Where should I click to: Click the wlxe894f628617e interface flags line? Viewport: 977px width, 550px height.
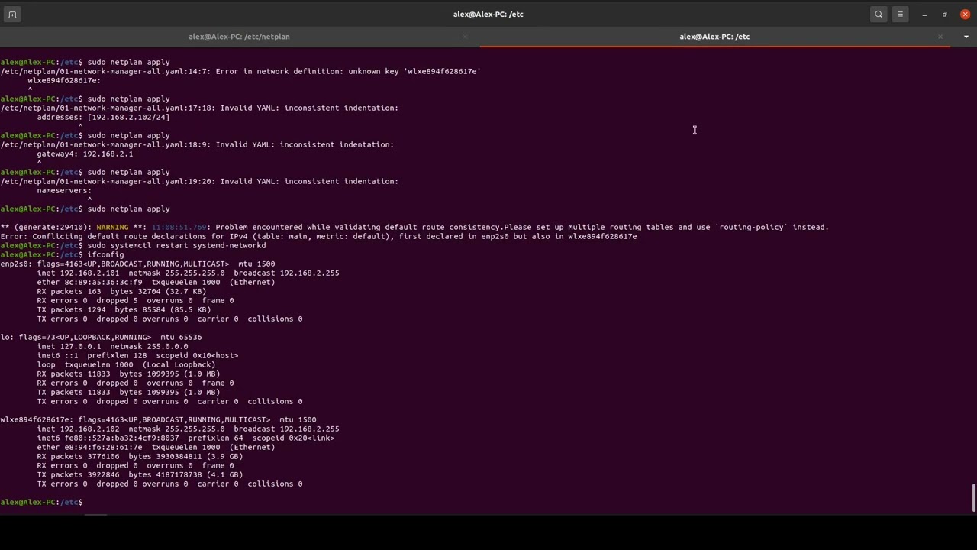point(158,419)
